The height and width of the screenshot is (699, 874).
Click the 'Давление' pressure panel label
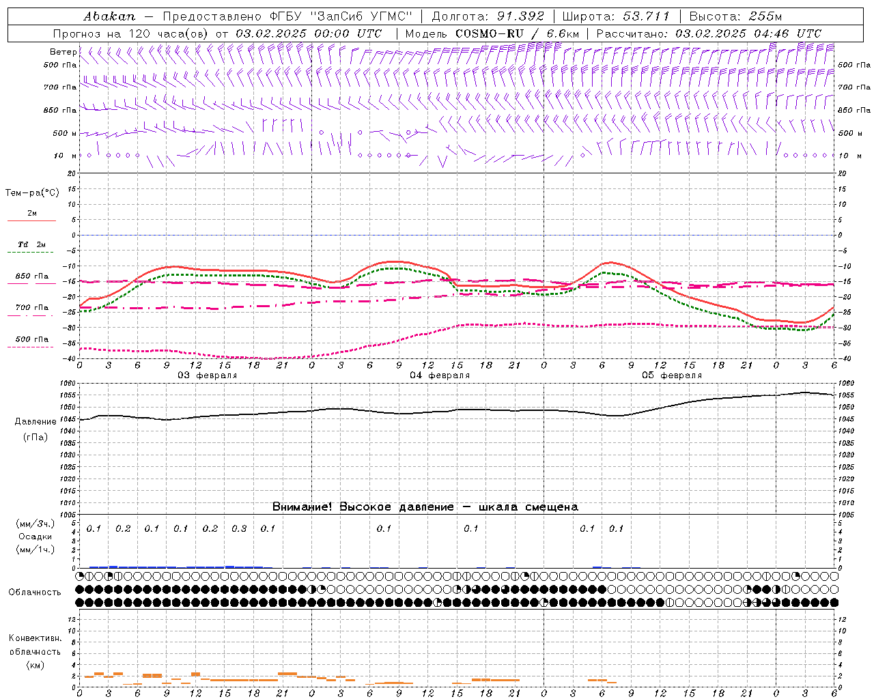36,422
